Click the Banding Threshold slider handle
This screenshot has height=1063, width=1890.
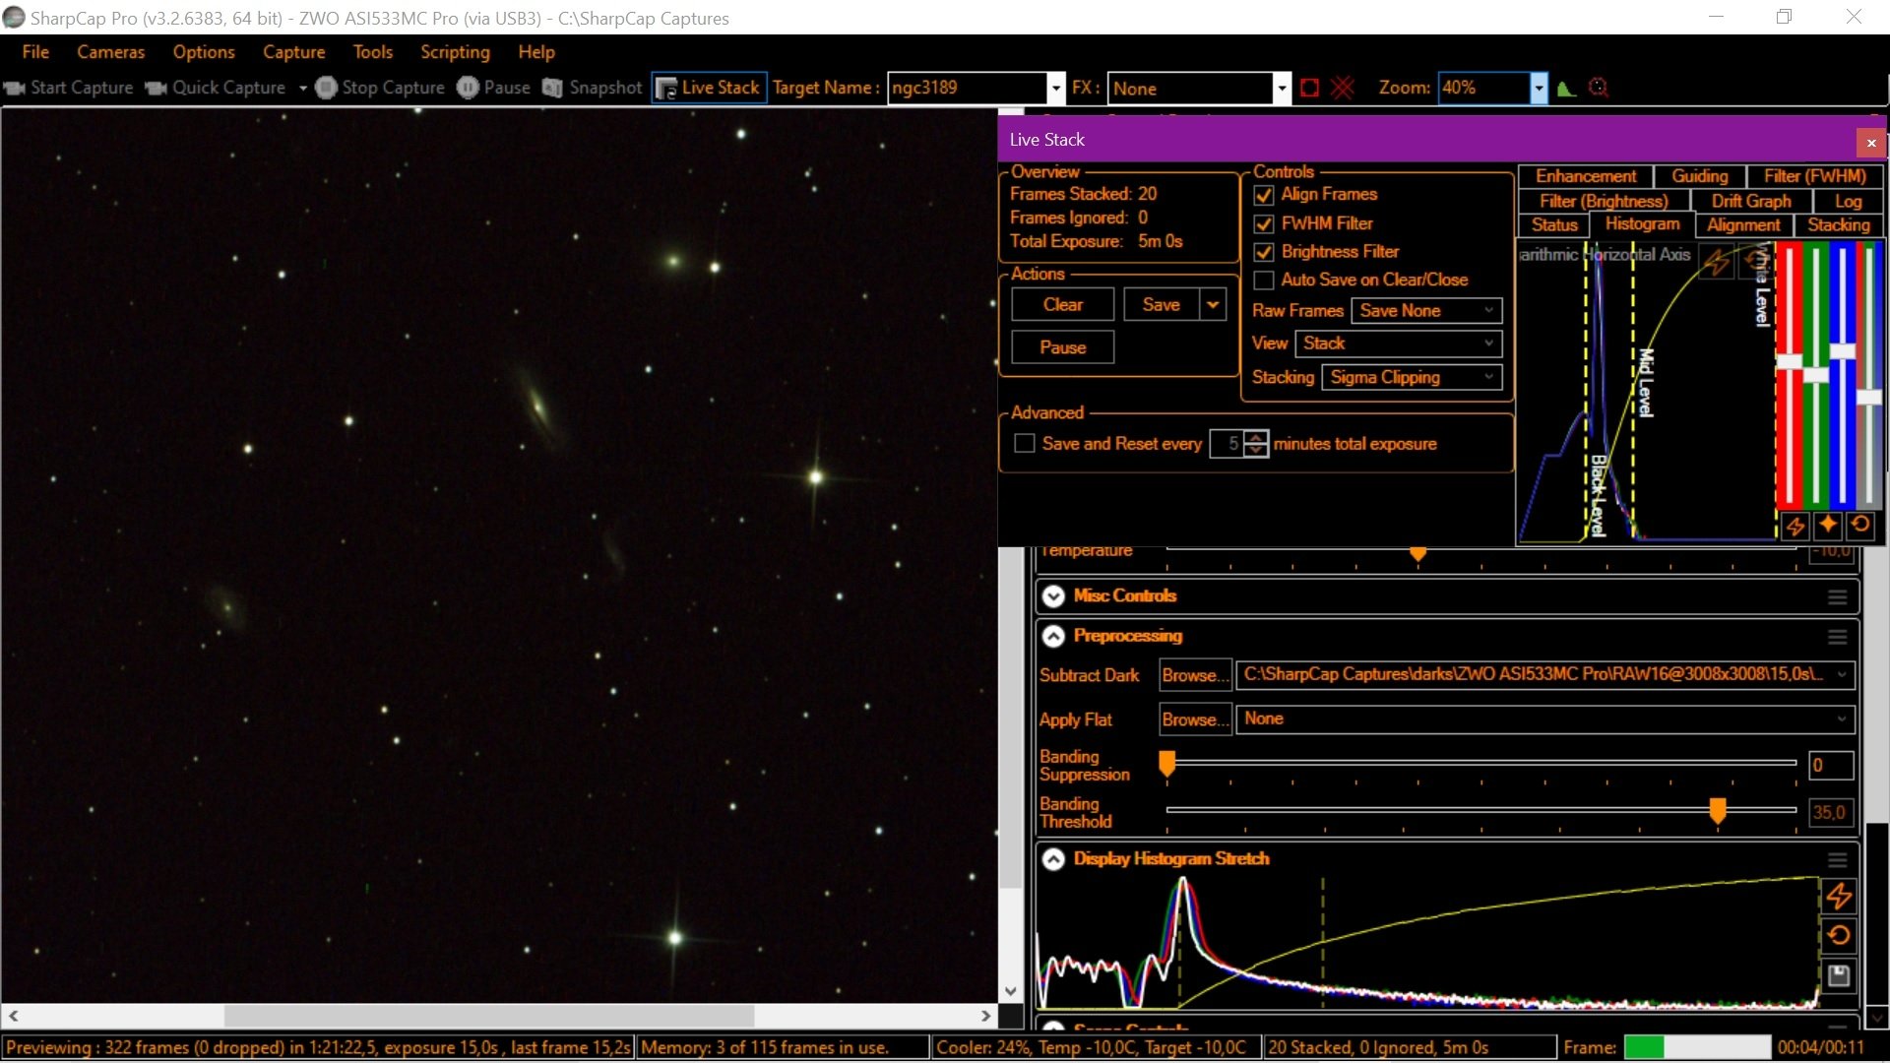click(x=1718, y=811)
